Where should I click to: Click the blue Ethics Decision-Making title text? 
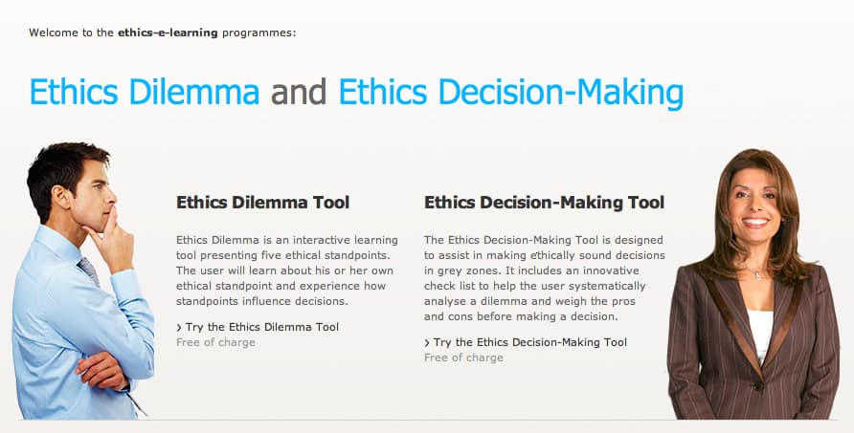[x=511, y=92]
